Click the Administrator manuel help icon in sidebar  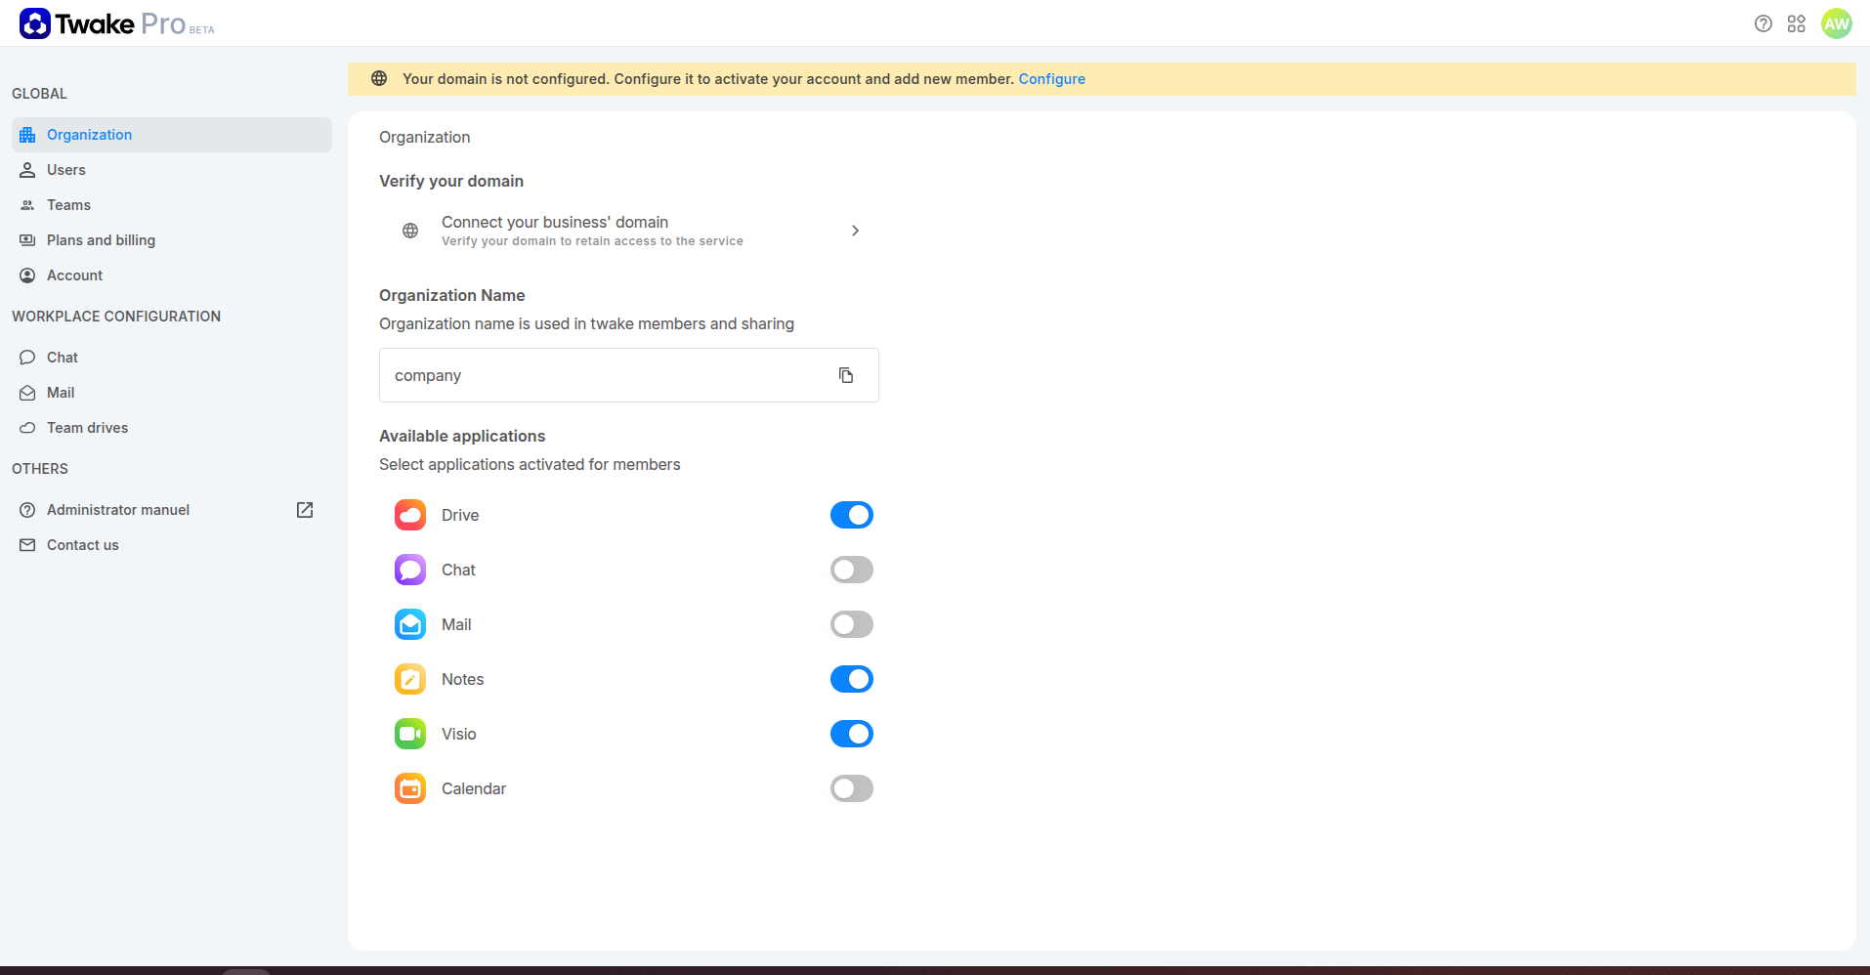point(27,510)
